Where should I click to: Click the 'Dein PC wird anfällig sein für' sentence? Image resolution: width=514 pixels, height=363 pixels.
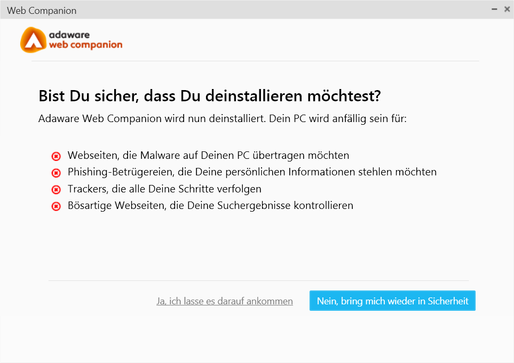pos(338,118)
